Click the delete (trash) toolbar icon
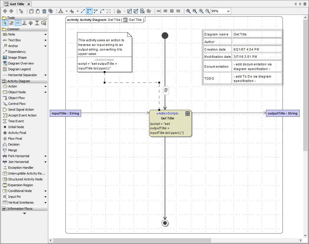Screen dimensions: 309x244 tap(44, 11)
